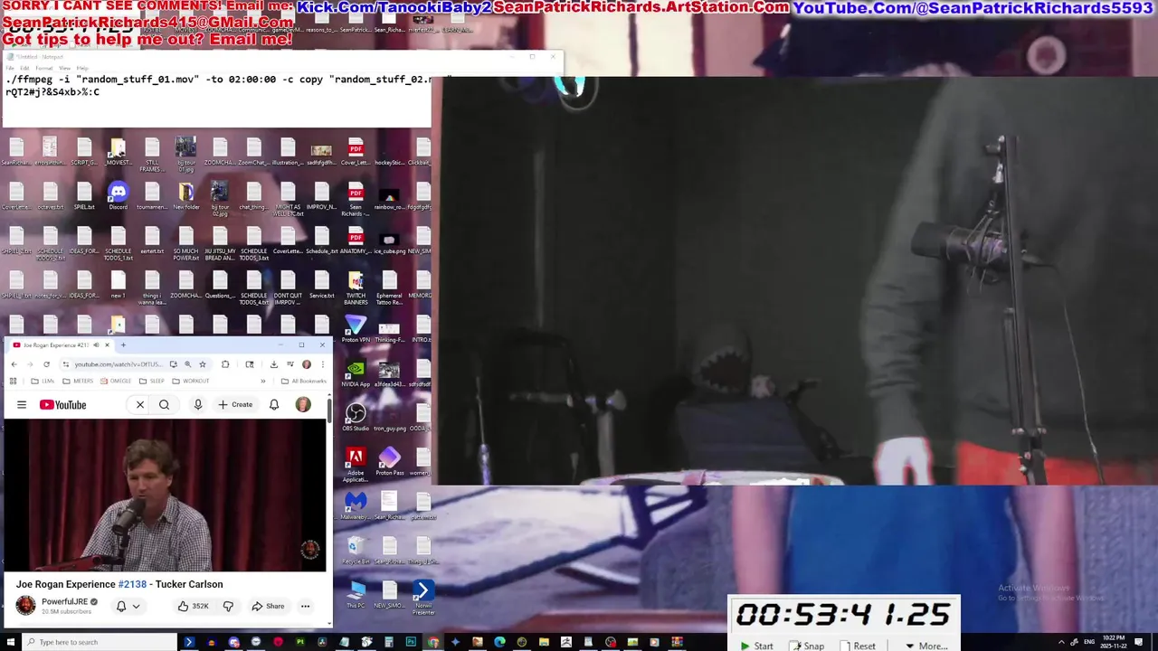Open the Photoshop icon in the taskbar
1158x651 pixels.
(411, 642)
